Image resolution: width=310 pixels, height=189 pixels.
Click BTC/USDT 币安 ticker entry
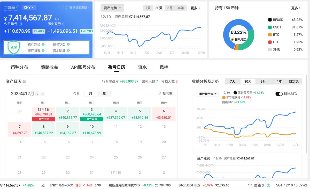click(x=204, y=185)
